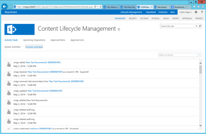Click the search magnifier in site search box
Viewport: 206px width, 134px height.
coord(200,26)
